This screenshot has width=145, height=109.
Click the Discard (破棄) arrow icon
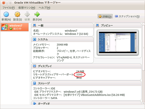[x=27, y=14]
